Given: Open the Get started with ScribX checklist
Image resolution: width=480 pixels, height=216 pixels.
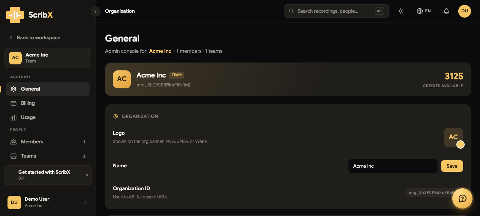Looking at the screenshot, I should [x=48, y=175].
